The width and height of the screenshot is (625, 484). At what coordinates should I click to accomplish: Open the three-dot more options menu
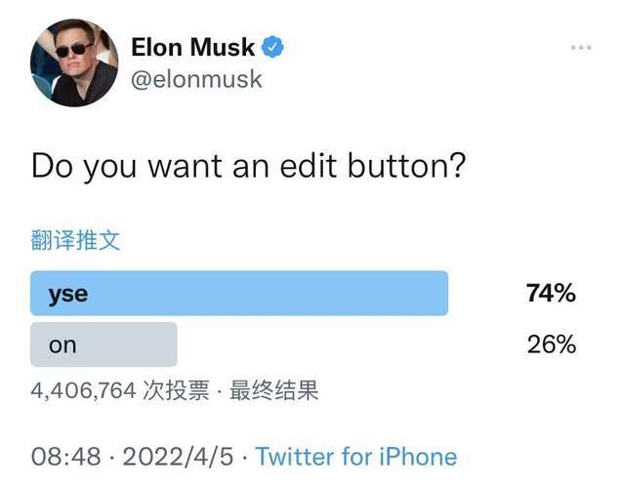pos(581,48)
